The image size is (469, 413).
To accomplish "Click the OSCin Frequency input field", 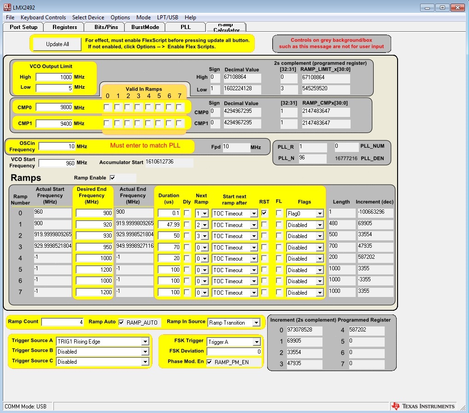I will pyautogui.click(x=57, y=146).
